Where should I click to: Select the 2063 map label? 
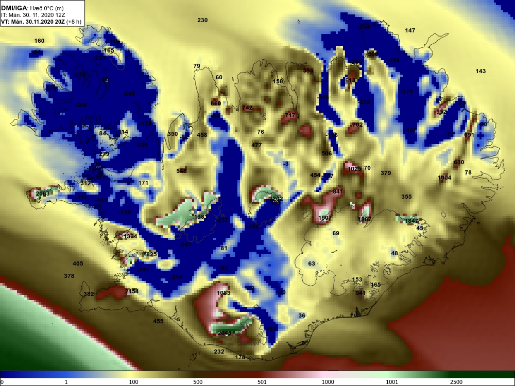(43, 194)
